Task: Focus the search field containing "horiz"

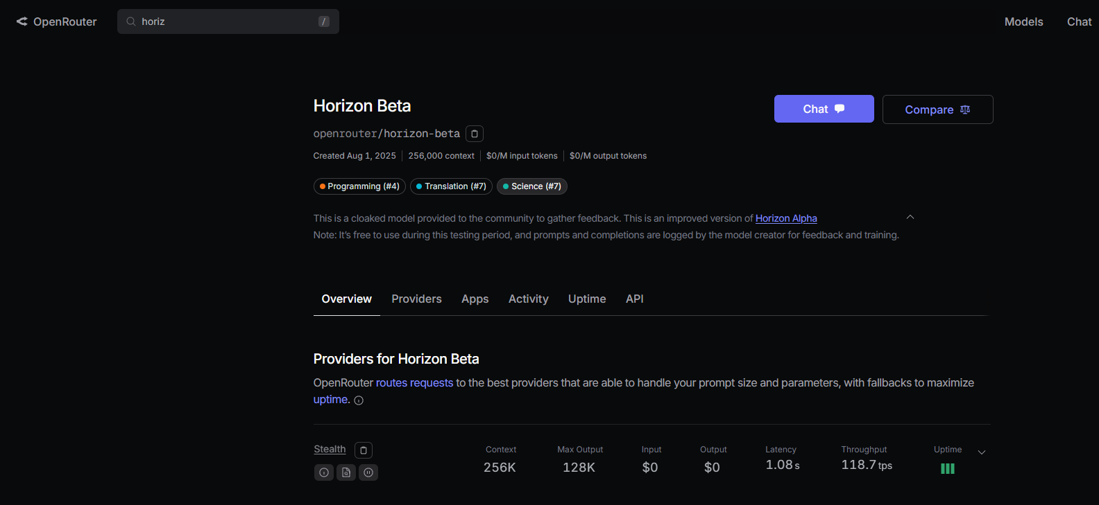Action: pyautogui.click(x=228, y=21)
